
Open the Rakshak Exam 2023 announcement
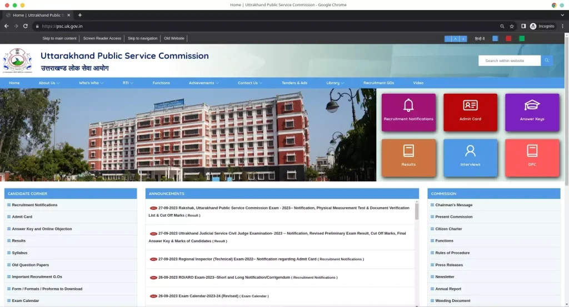pyautogui.click(x=279, y=212)
